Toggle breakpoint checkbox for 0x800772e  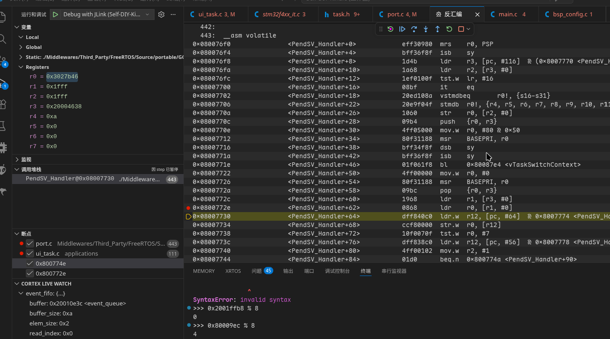pos(30,273)
